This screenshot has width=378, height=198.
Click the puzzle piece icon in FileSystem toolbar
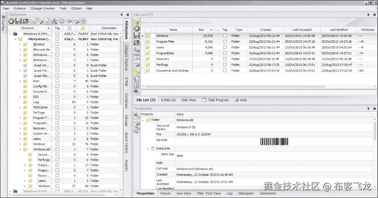54,21
